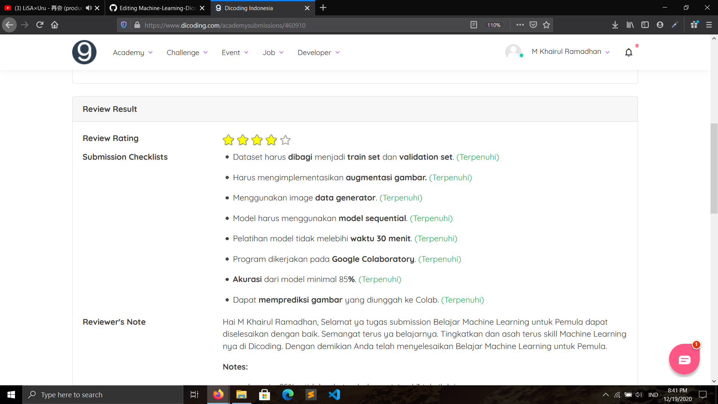
Task: Open the Event navigation menu
Action: coord(235,53)
